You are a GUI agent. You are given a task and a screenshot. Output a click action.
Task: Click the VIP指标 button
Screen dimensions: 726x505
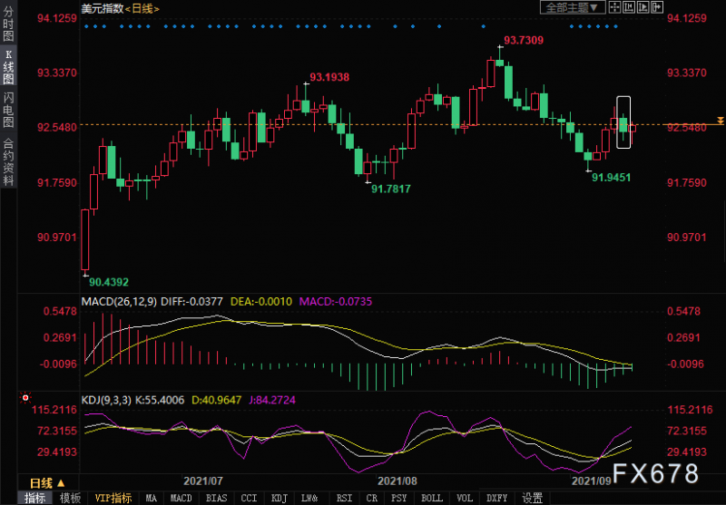113,498
